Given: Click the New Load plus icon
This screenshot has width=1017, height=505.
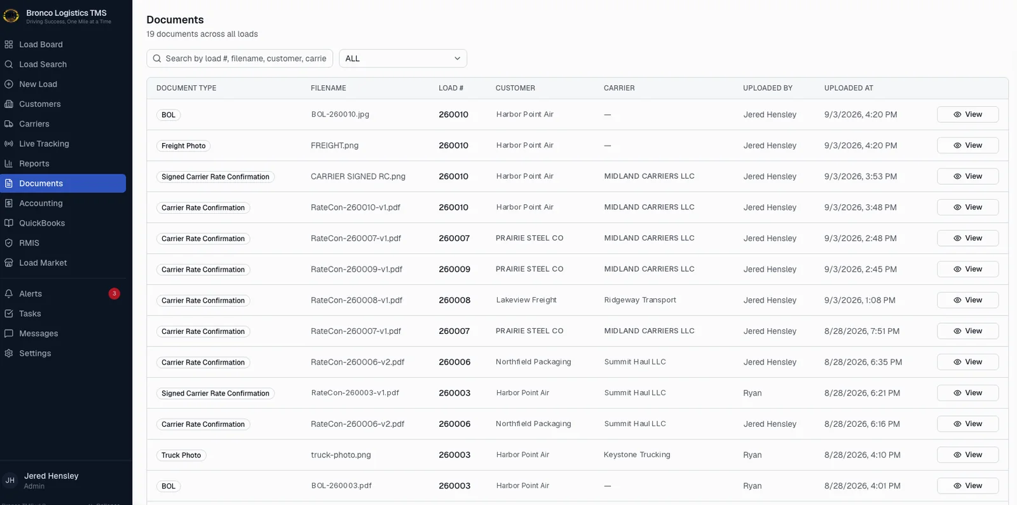Looking at the screenshot, I should coord(9,84).
